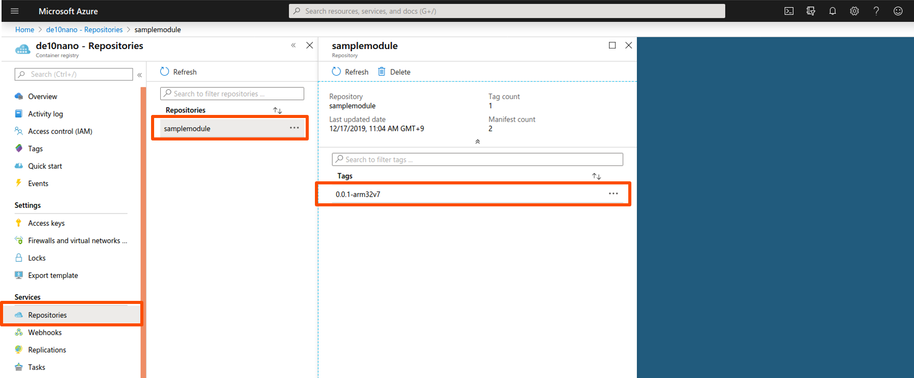Refresh the samplemodule repository

350,72
